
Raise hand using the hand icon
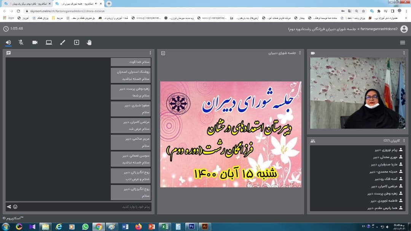(x=89, y=42)
